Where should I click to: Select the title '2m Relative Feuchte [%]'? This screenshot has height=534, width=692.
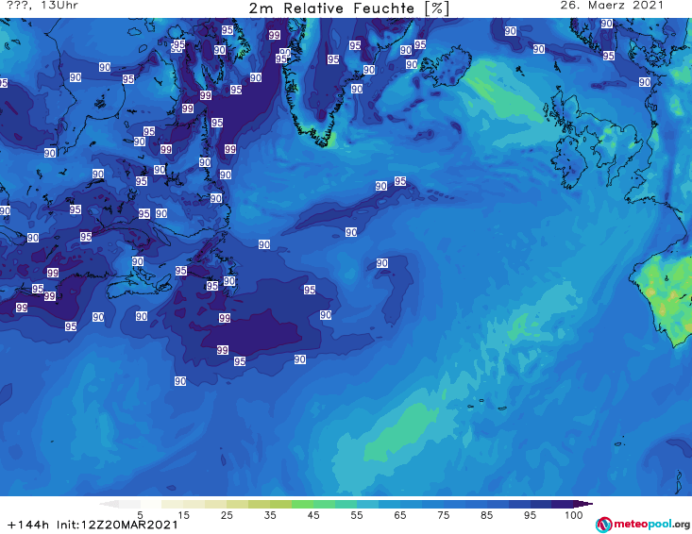(348, 8)
